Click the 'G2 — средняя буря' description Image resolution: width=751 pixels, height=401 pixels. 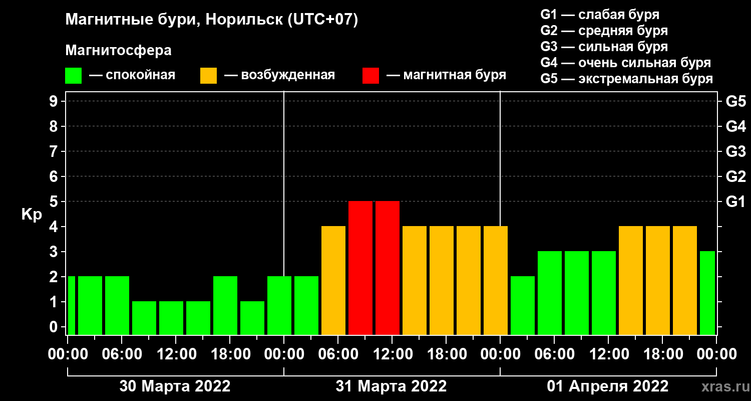pyautogui.click(x=604, y=31)
